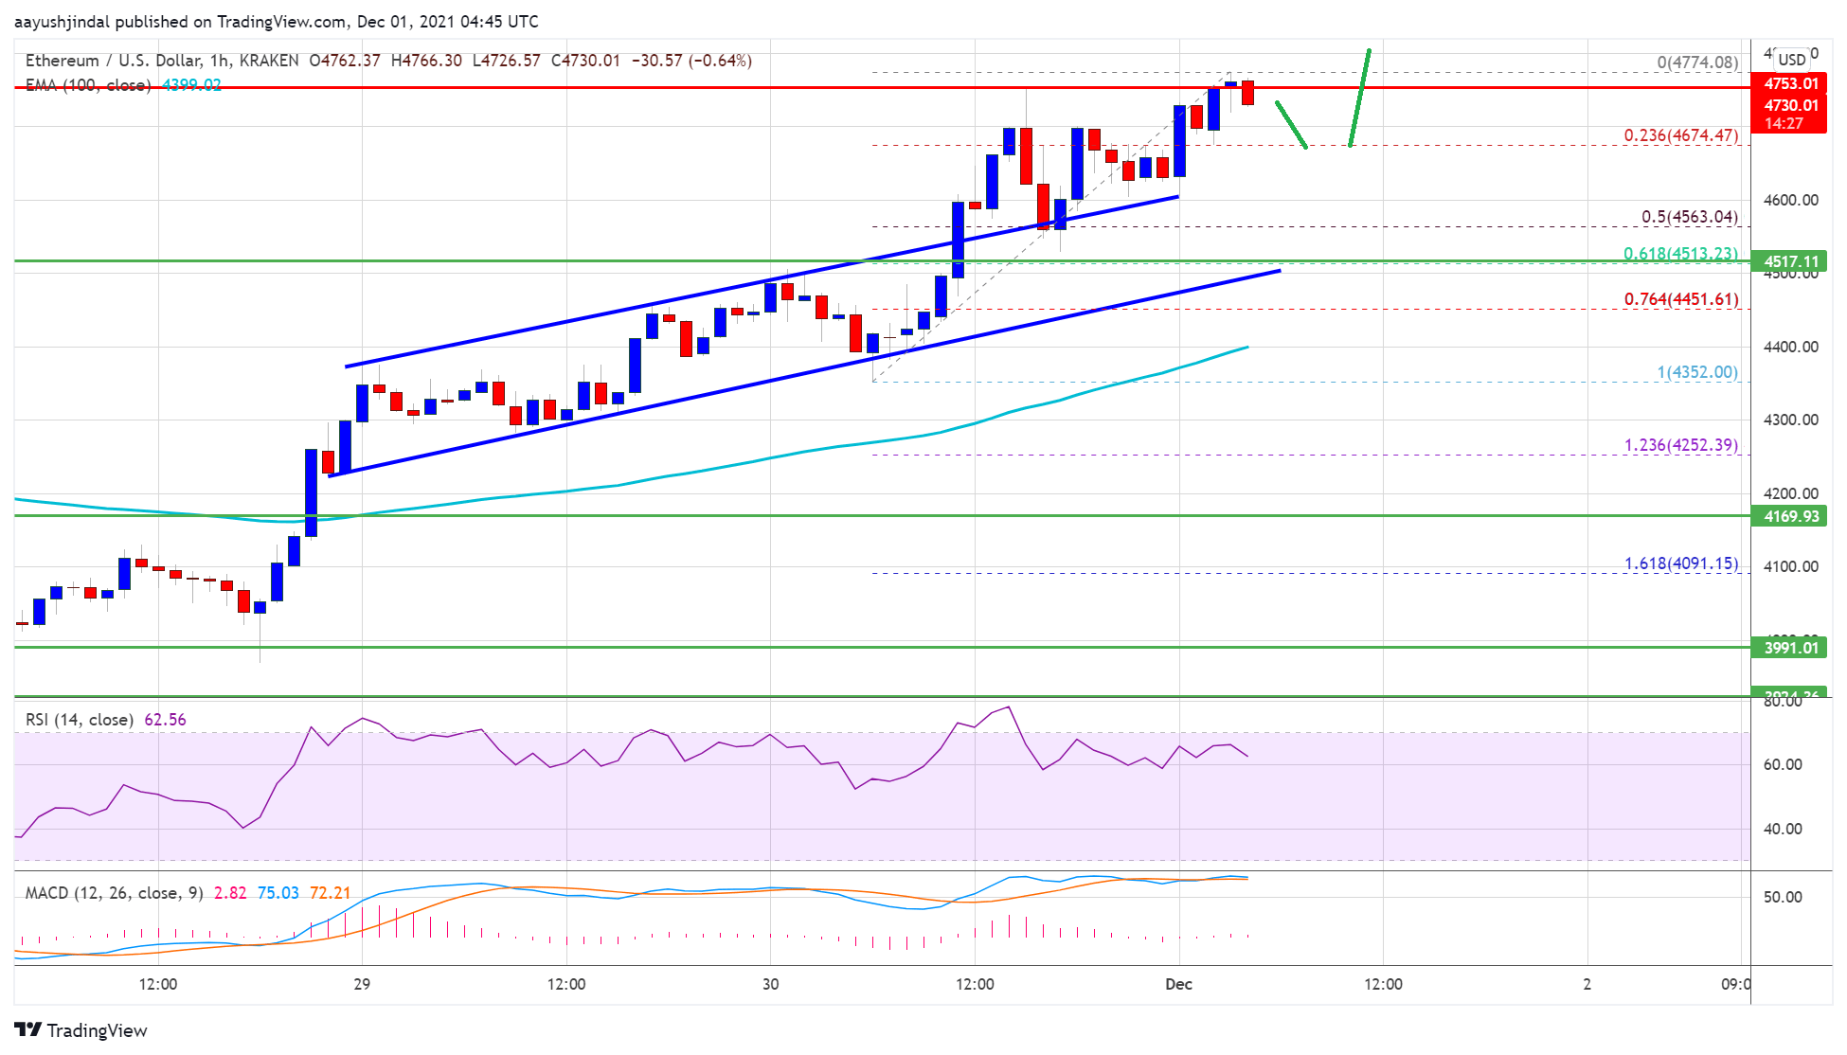The width and height of the screenshot is (1847, 1055).
Task: Click the 4730.01 current price label
Action: (x=1789, y=105)
